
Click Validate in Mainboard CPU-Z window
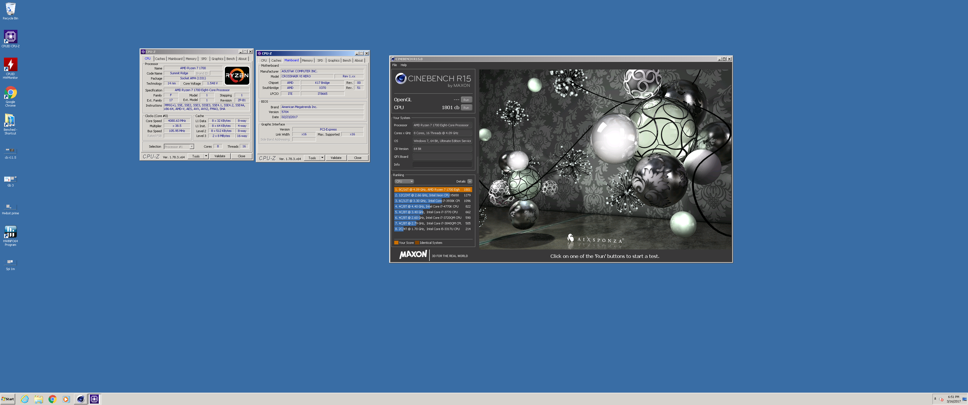[336, 158]
